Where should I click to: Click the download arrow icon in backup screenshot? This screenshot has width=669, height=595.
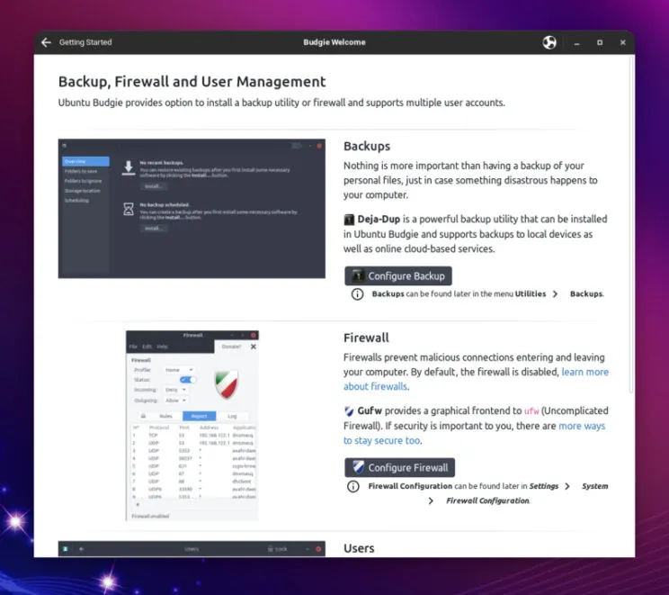pyautogui.click(x=129, y=167)
